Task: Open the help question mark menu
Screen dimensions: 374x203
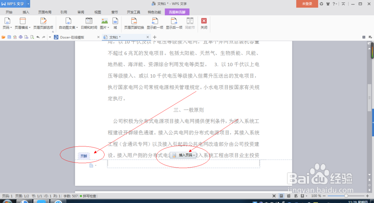Action: [x=334, y=4]
